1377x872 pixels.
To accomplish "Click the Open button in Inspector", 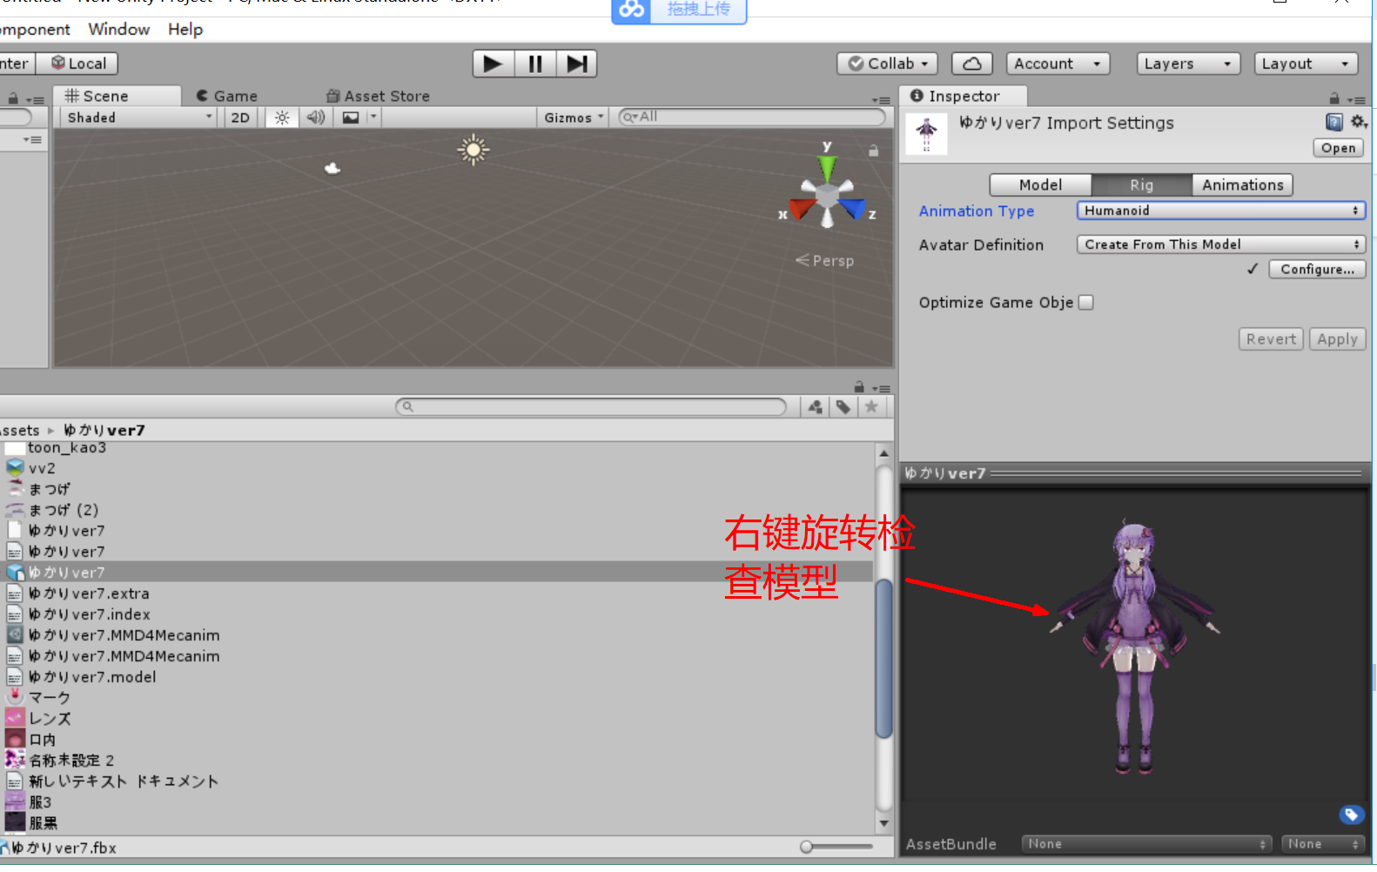I will [1338, 148].
